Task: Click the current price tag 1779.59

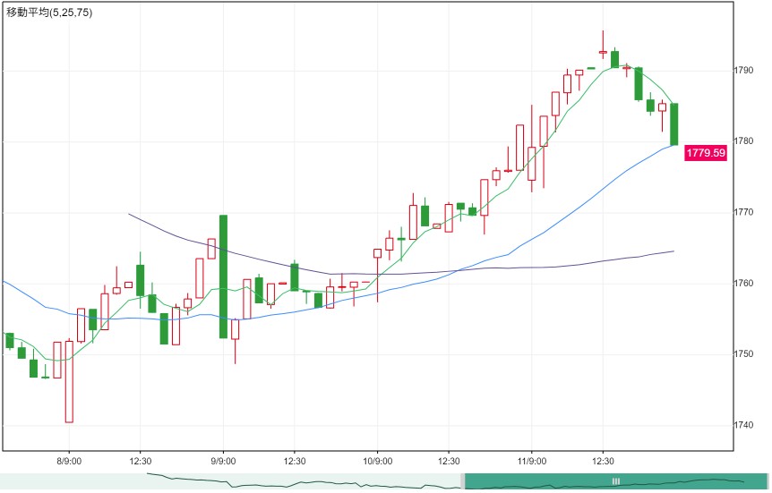Action: pyautogui.click(x=706, y=152)
